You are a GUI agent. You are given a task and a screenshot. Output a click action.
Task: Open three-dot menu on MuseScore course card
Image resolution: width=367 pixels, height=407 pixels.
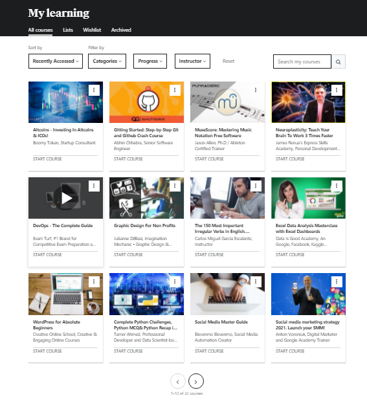(x=256, y=90)
